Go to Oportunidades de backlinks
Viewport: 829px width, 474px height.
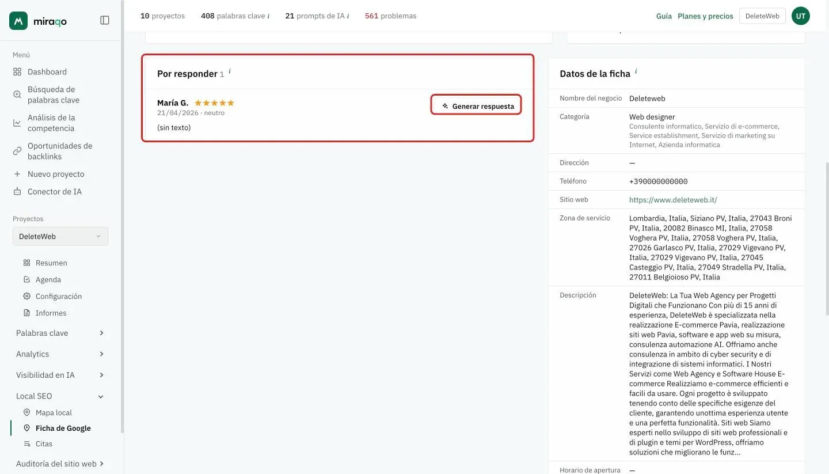[x=60, y=151]
